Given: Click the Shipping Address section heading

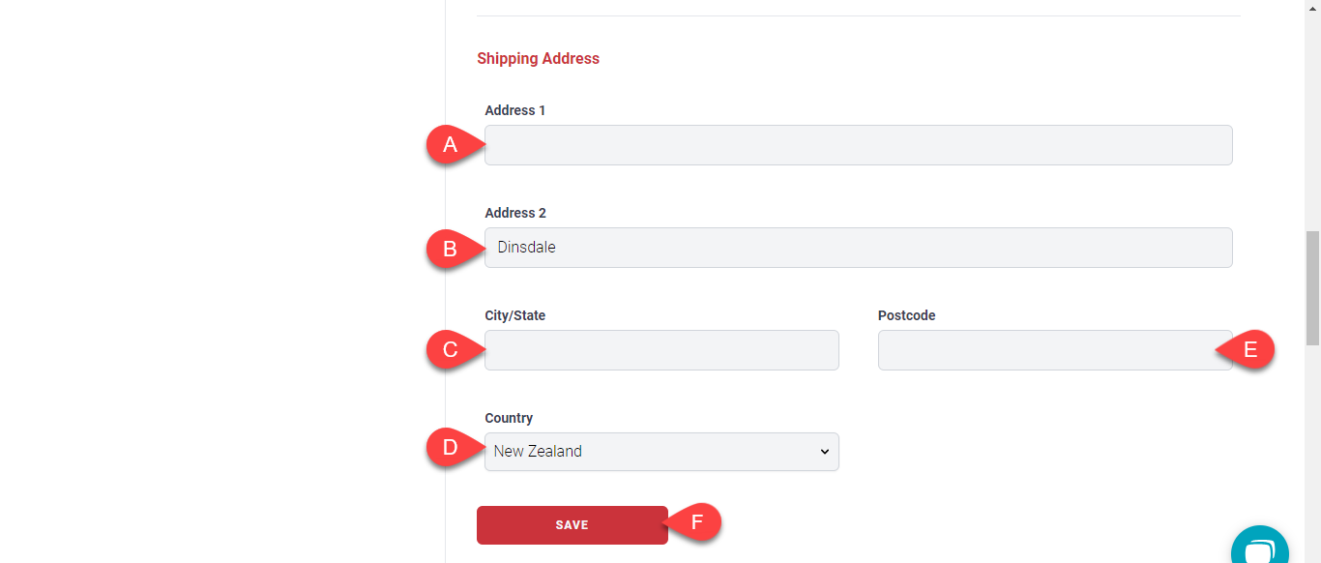Looking at the screenshot, I should click(538, 59).
